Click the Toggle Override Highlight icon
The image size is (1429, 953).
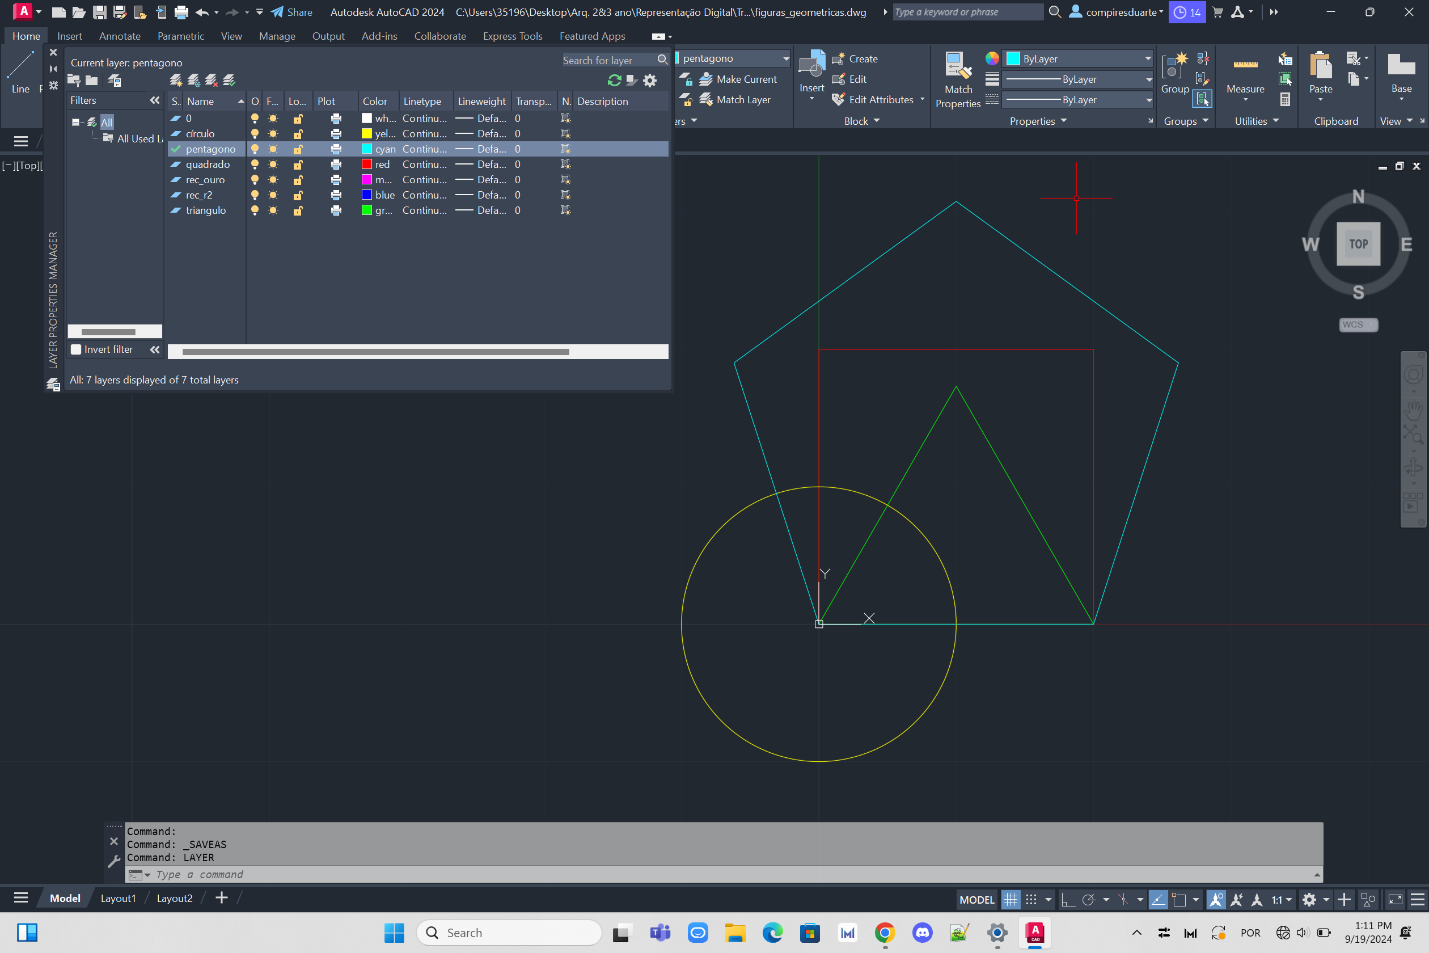click(x=632, y=80)
